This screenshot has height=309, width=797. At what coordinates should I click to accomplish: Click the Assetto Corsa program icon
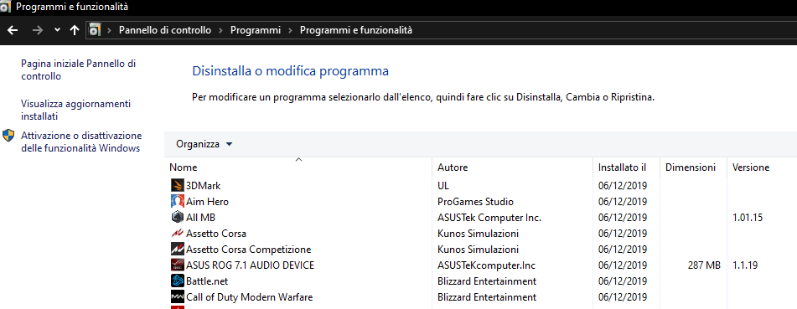pos(177,234)
